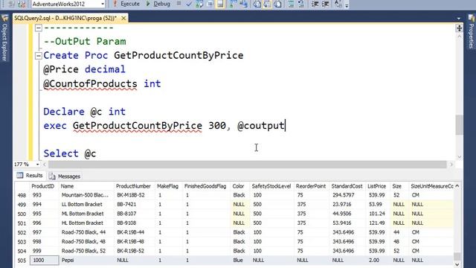Click the ListPrice cell 101.24
This screenshot has width=476, height=268.
point(377,214)
